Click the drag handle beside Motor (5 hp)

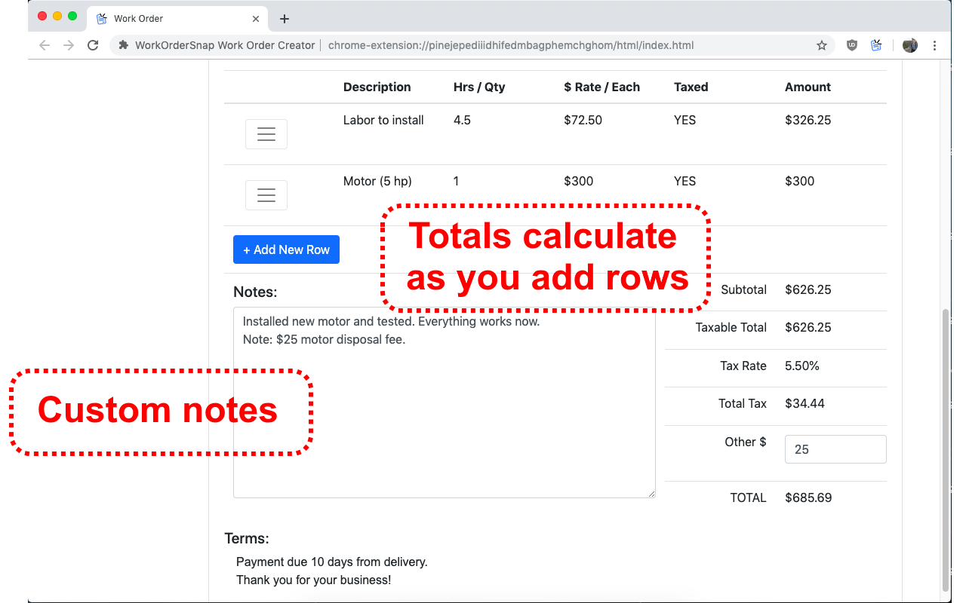point(266,194)
